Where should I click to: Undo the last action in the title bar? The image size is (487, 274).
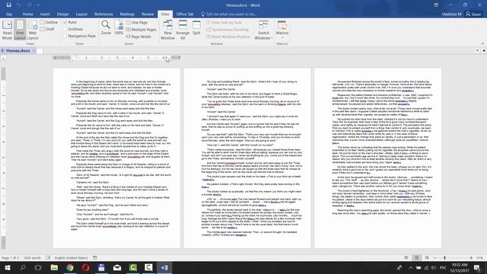18,5
